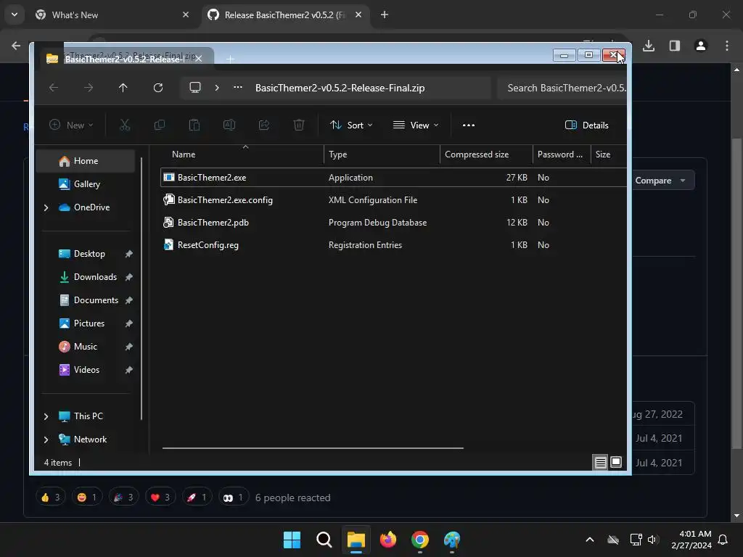Click the heart reaction button
Viewport: 743px width, 557px height.
click(160, 498)
